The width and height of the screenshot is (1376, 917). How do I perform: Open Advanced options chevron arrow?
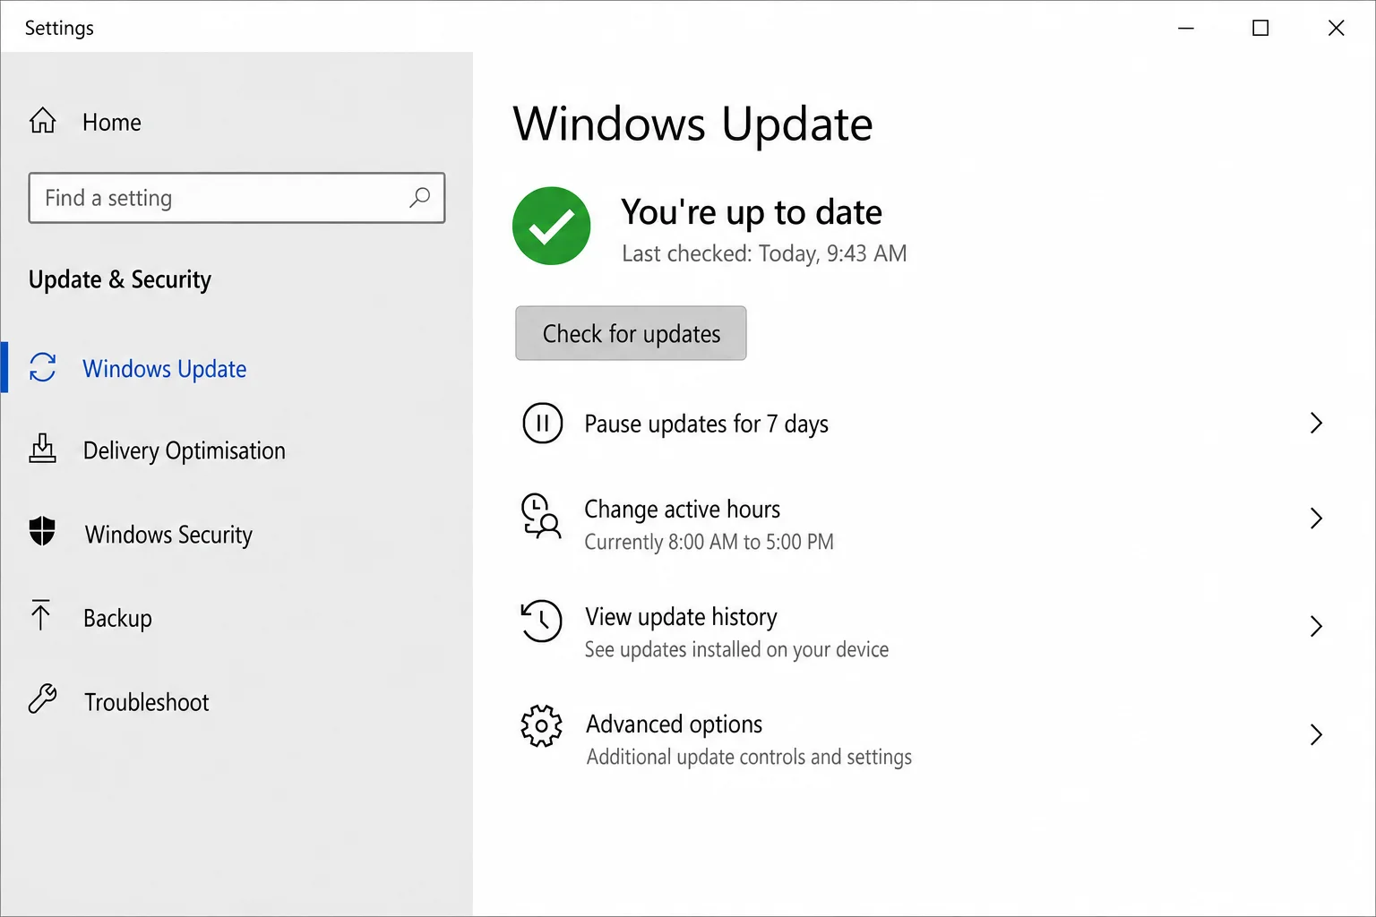[1316, 734]
